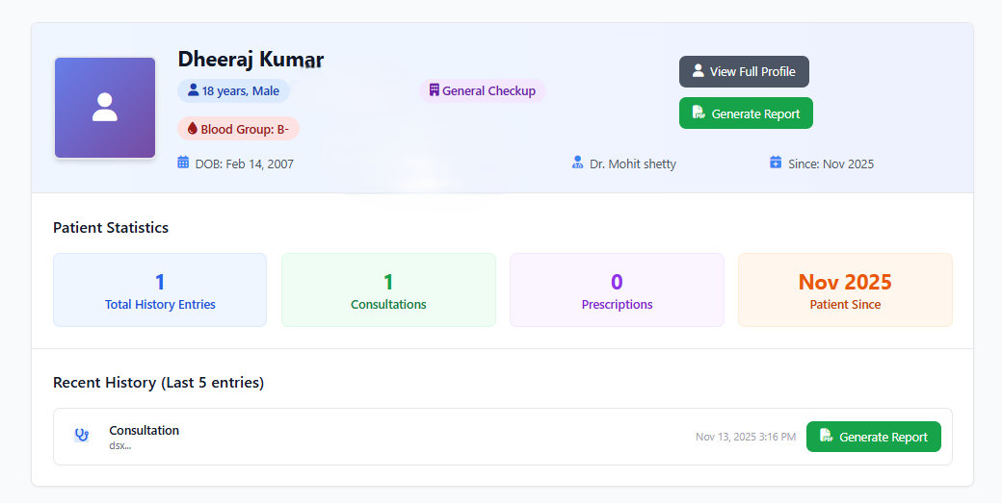The height and width of the screenshot is (503, 1002).
Task: Click the person icon beside 18 years, Male
Action: pyautogui.click(x=193, y=90)
